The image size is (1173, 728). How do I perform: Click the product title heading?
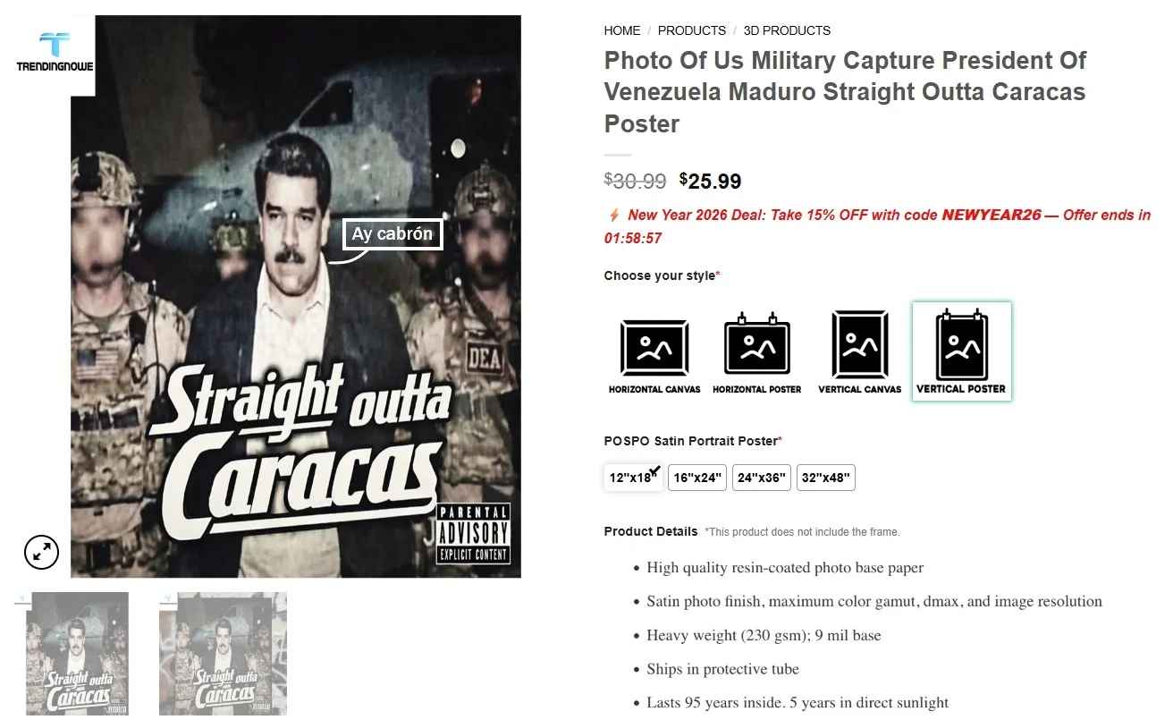coord(845,92)
